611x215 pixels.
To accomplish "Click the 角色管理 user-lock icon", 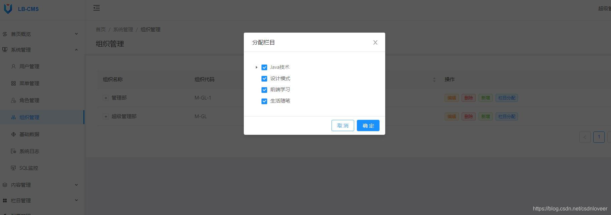I will tap(13, 100).
